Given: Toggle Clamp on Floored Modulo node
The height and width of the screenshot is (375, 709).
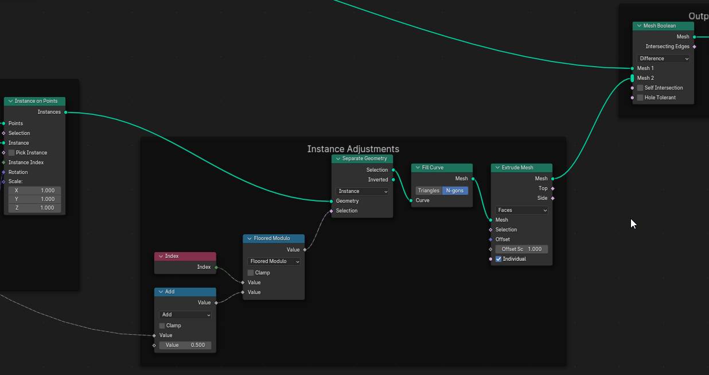Looking at the screenshot, I should (x=251, y=273).
